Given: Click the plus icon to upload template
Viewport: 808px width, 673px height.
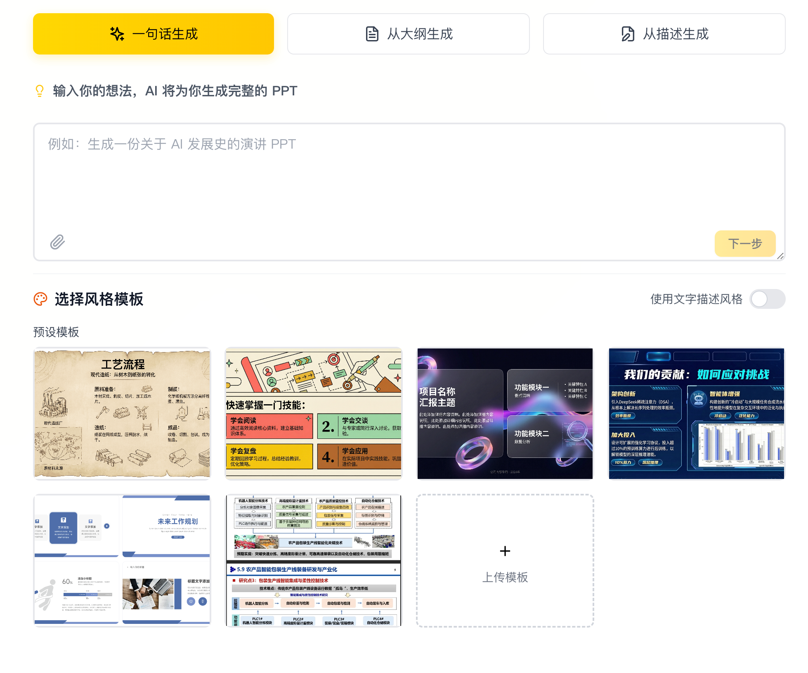Looking at the screenshot, I should [505, 551].
